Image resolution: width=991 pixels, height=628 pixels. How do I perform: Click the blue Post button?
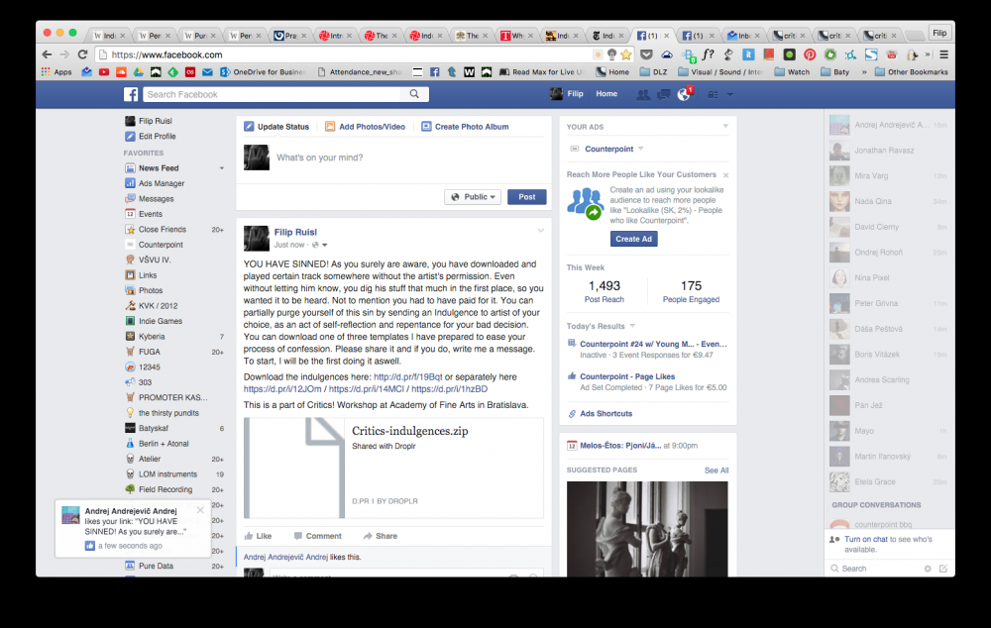(x=527, y=197)
